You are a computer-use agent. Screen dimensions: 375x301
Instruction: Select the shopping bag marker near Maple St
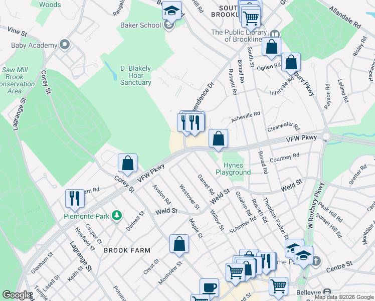coord(179,244)
